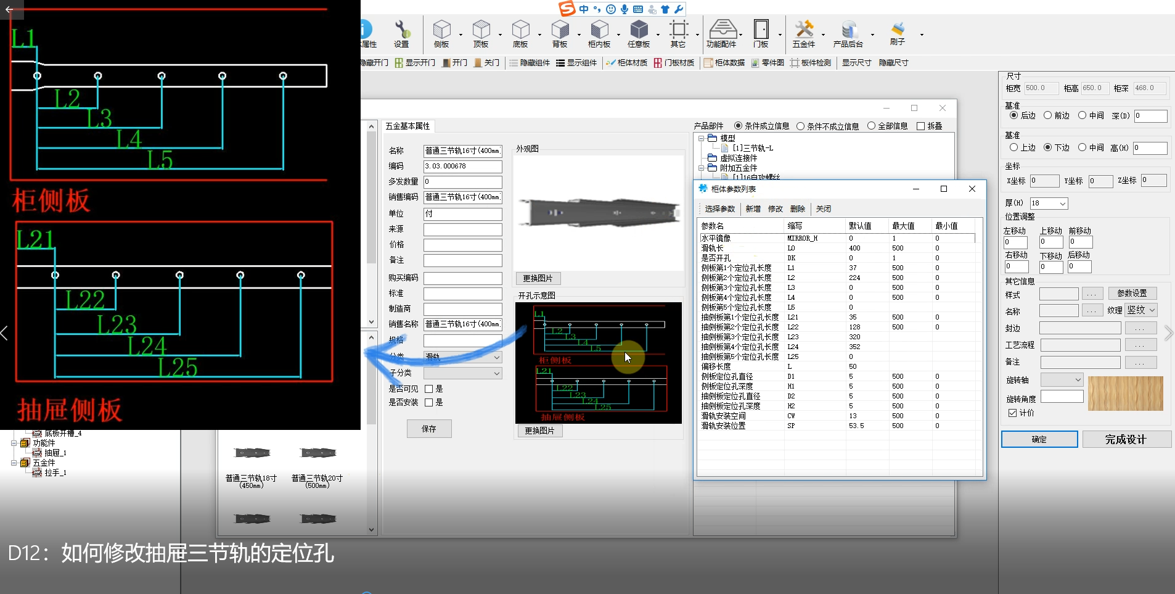
Task: Click 更换图片 under 开孔示意图
Action: 539,431
